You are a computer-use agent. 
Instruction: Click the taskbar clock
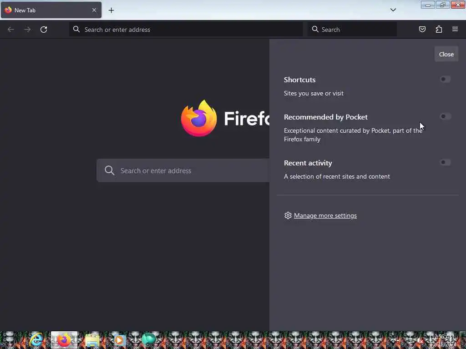pos(442,340)
